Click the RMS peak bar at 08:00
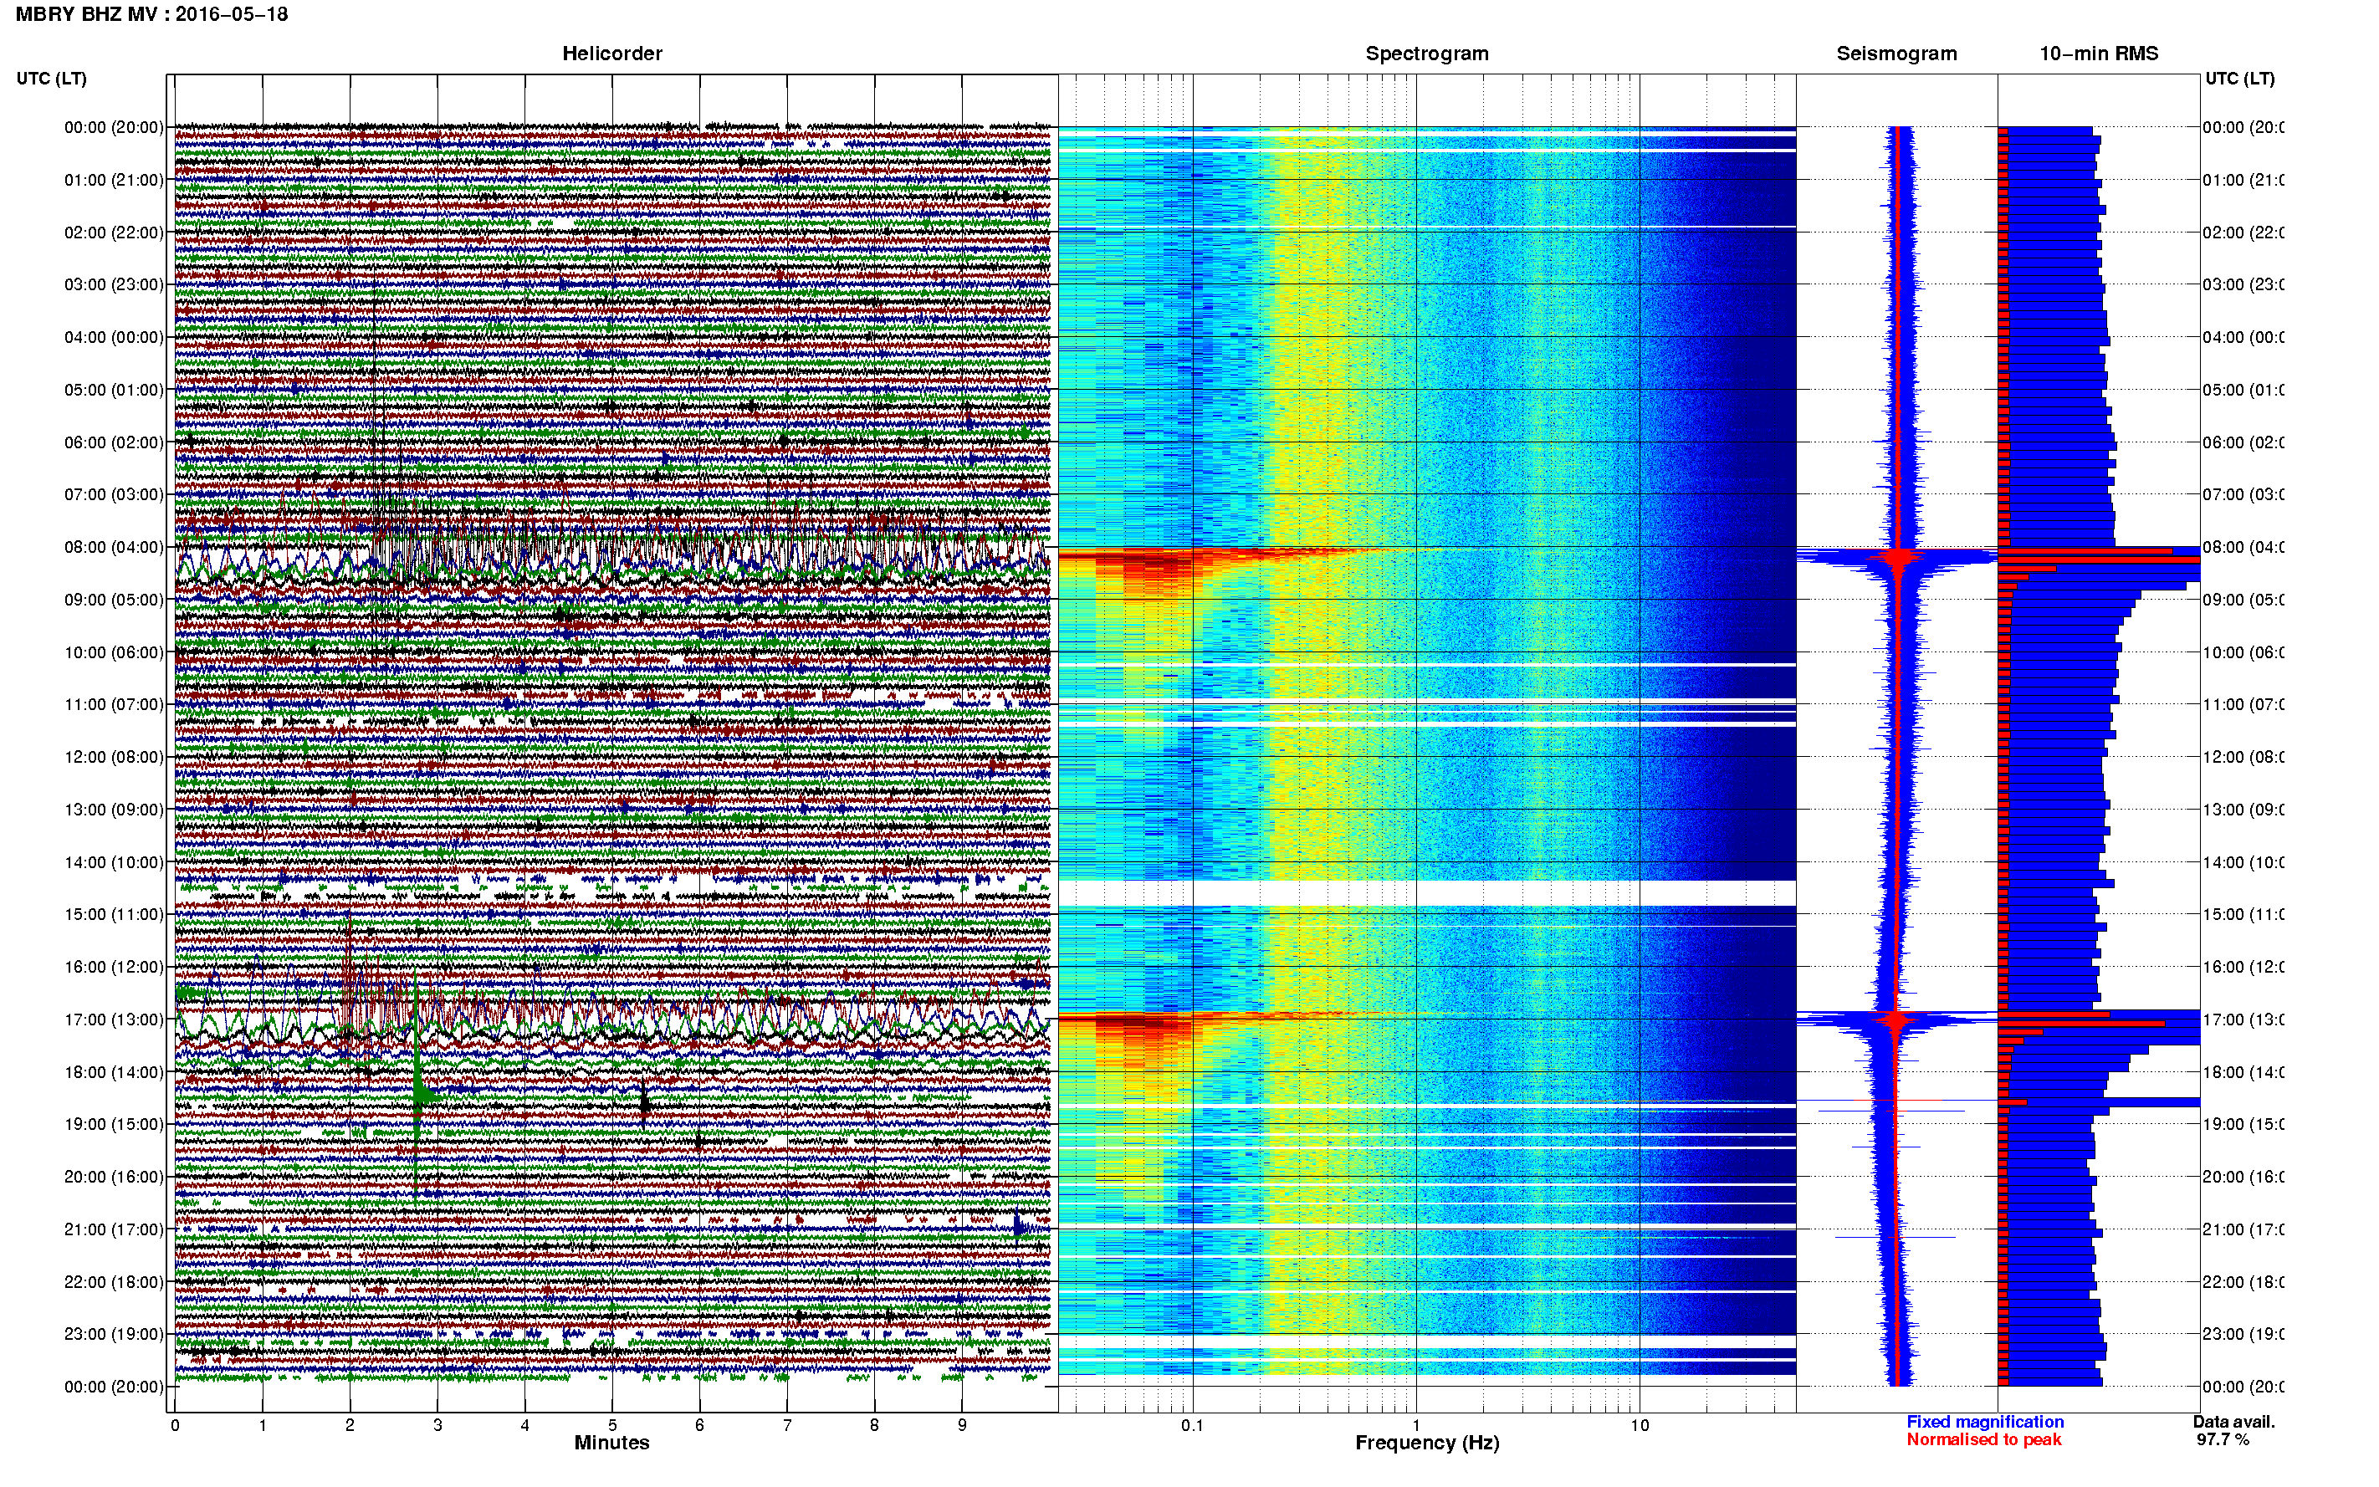2379x1487 pixels. pyautogui.click(x=2099, y=560)
